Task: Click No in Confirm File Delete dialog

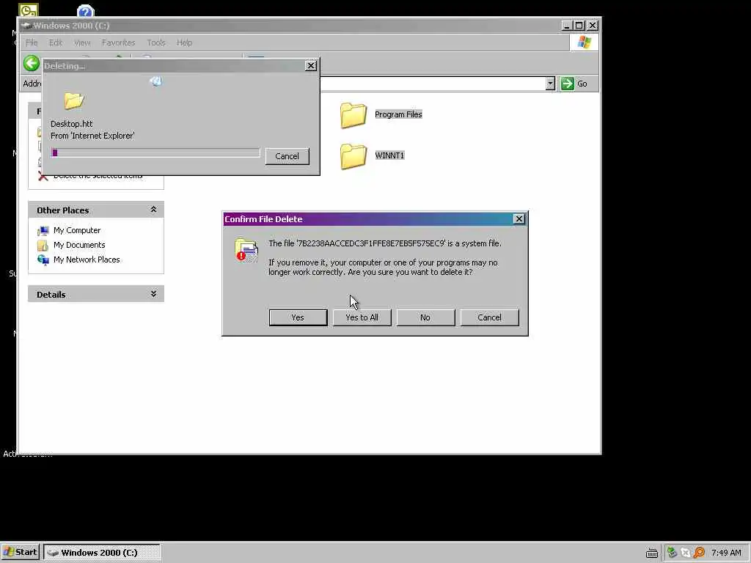Action: [425, 317]
